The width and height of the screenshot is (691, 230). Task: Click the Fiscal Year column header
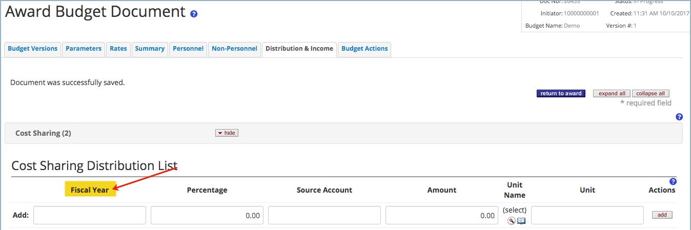(x=90, y=190)
